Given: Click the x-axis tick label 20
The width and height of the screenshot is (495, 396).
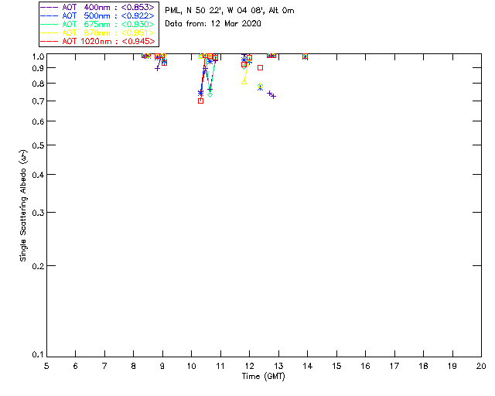Looking at the screenshot, I should [481, 367].
